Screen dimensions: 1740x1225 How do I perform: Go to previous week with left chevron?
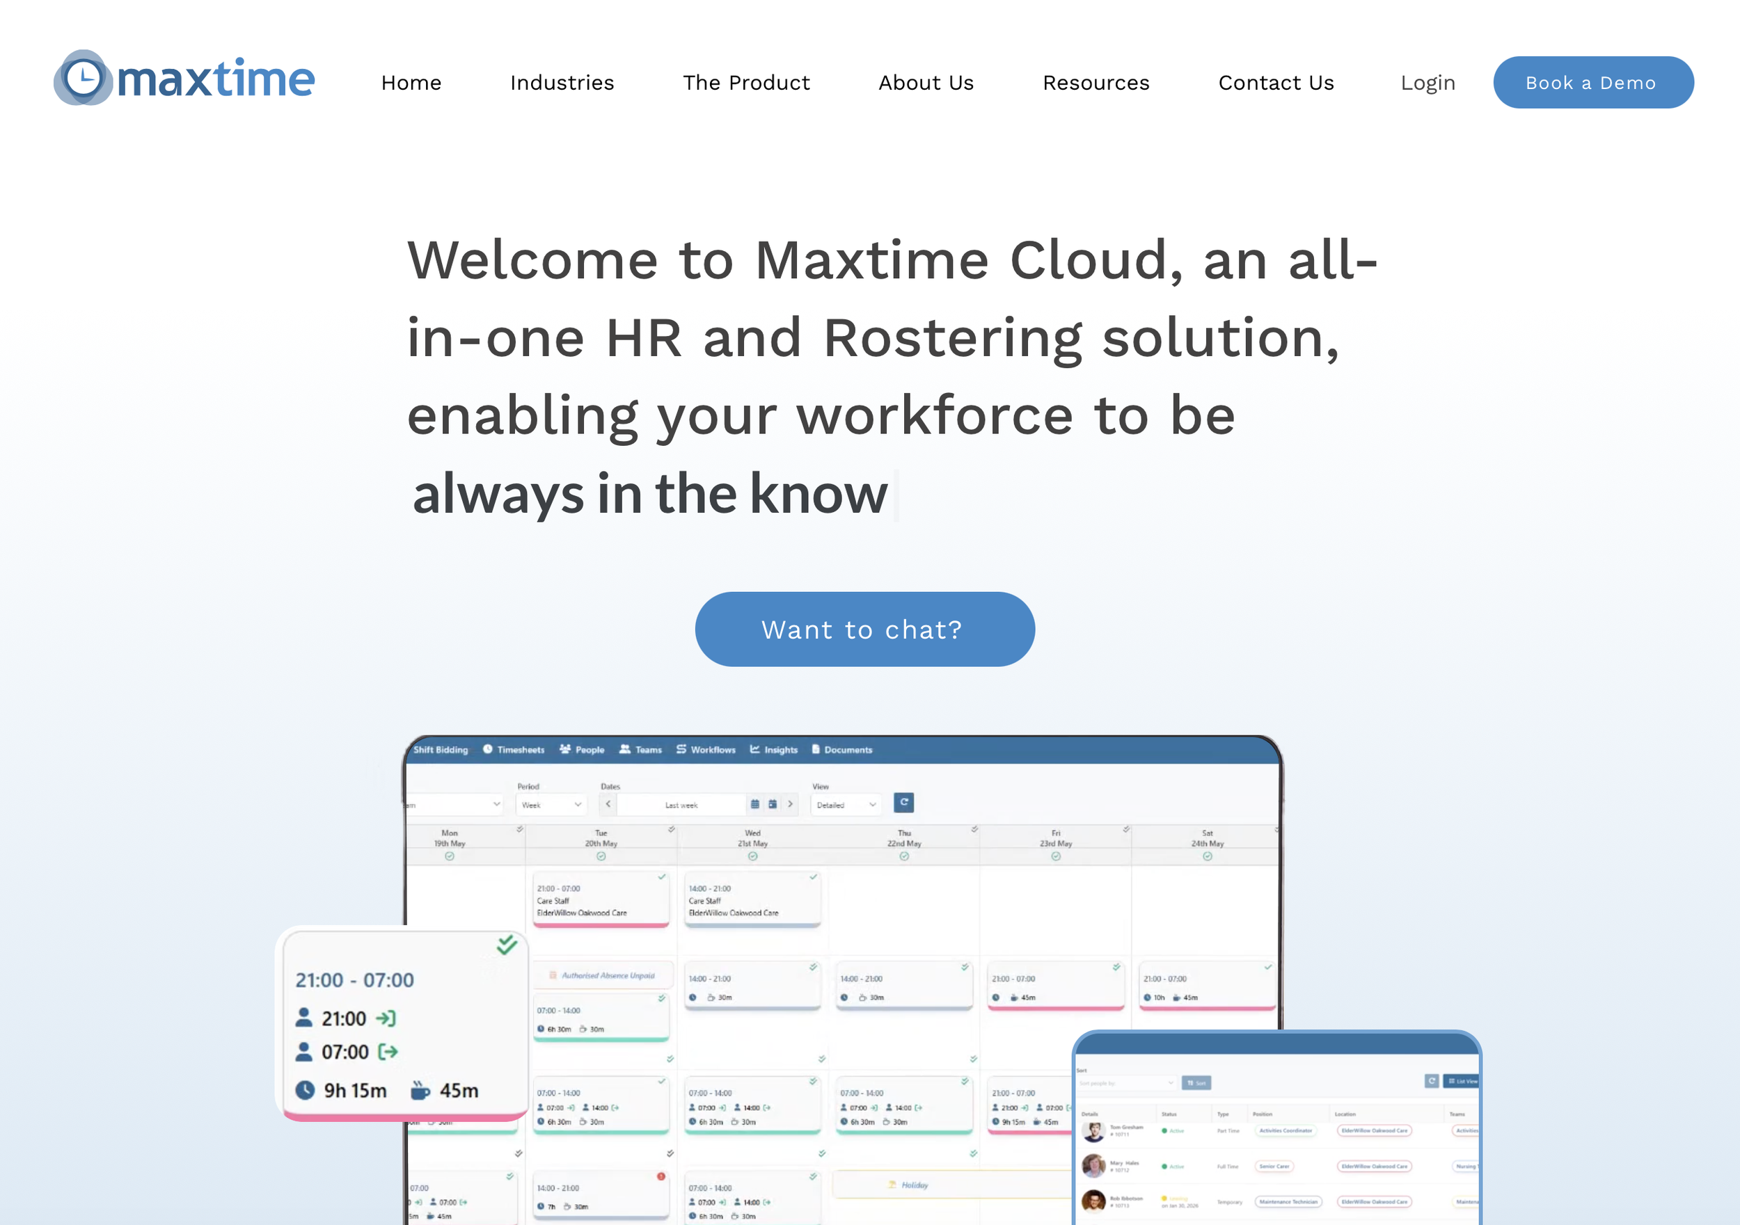(x=608, y=803)
